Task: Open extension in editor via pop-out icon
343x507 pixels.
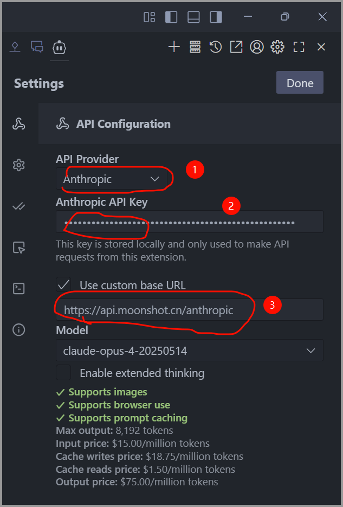Action: tap(236, 47)
